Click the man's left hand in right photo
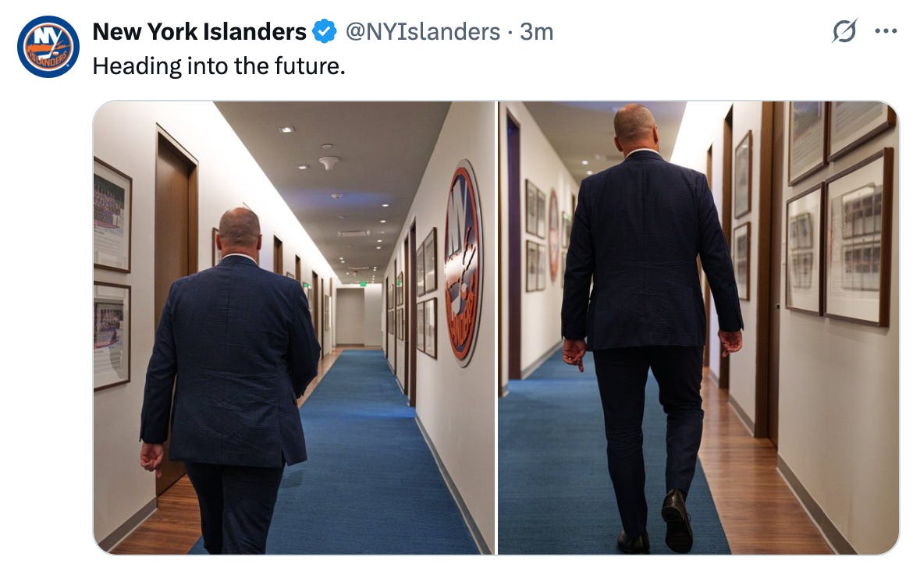The width and height of the screenshot is (913, 571). [574, 353]
